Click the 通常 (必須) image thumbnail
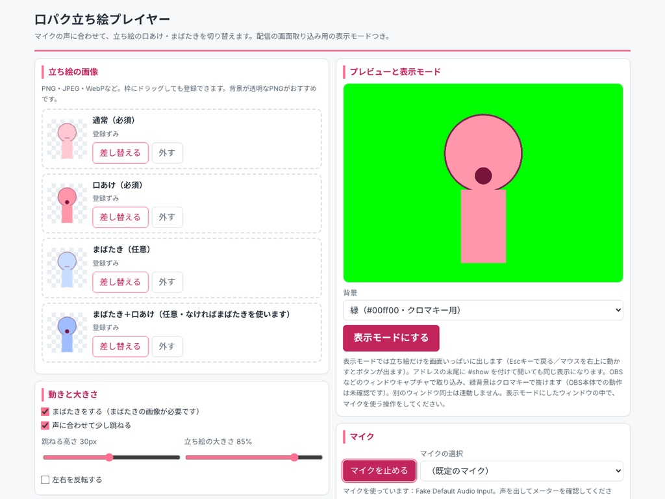This screenshot has width=665, height=499. 67,139
